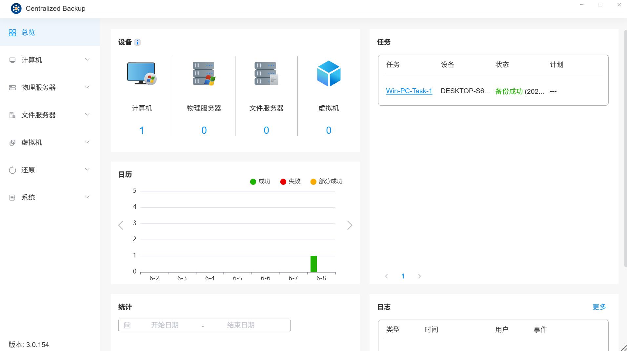This screenshot has height=351, width=627.
Task: Click the 状态 column header in 任务 table
Action: pyautogui.click(x=502, y=64)
